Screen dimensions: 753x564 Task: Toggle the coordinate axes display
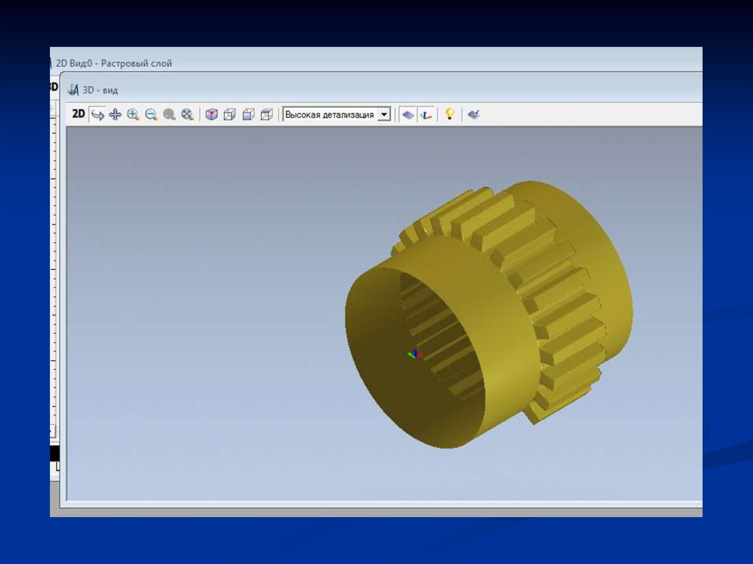(425, 115)
